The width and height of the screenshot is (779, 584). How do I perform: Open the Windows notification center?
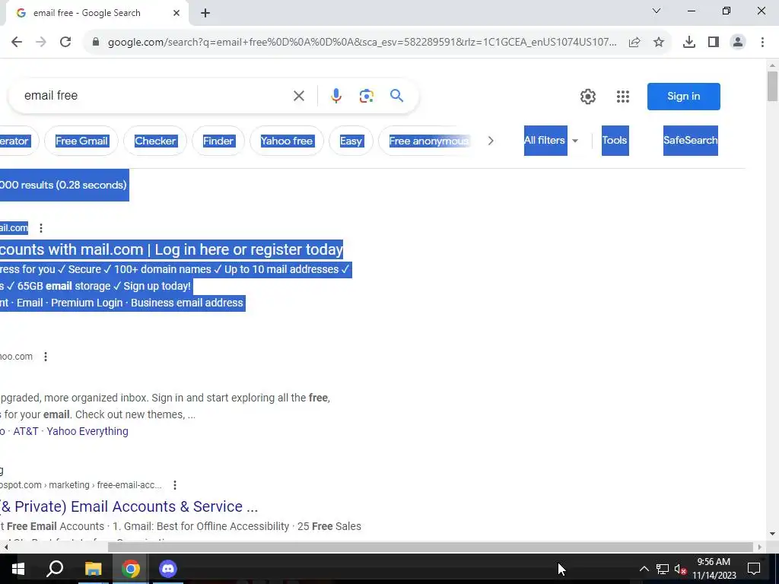tap(754, 569)
